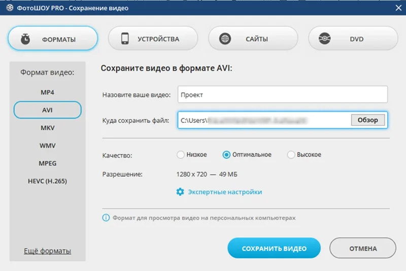Switch to the Устройства tab

153,39
